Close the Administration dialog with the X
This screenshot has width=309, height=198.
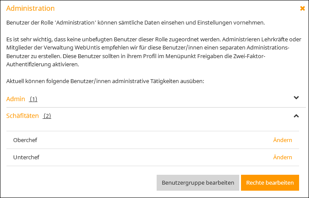[302, 9]
